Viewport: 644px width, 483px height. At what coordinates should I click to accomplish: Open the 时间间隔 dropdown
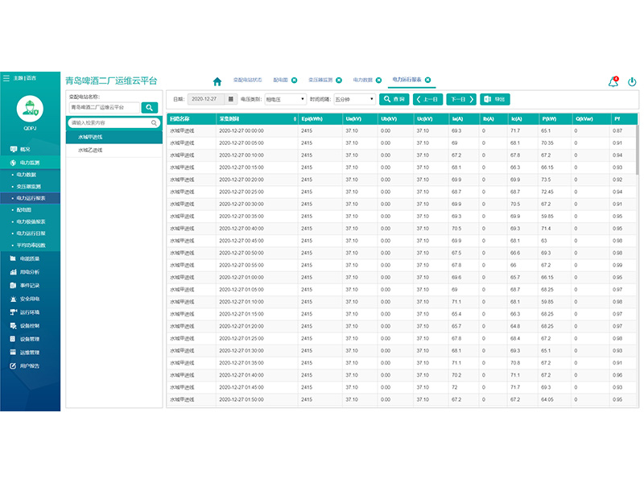[x=354, y=99]
